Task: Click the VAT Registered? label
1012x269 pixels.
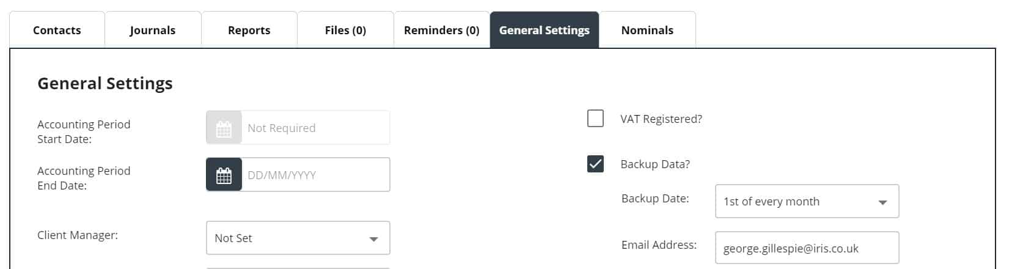Action: (661, 119)
